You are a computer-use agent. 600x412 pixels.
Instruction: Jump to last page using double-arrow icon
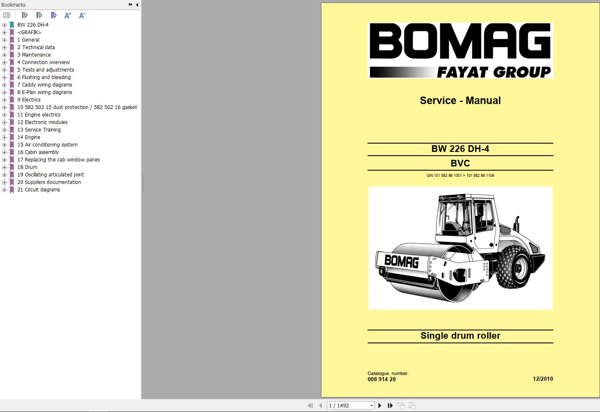390,405
